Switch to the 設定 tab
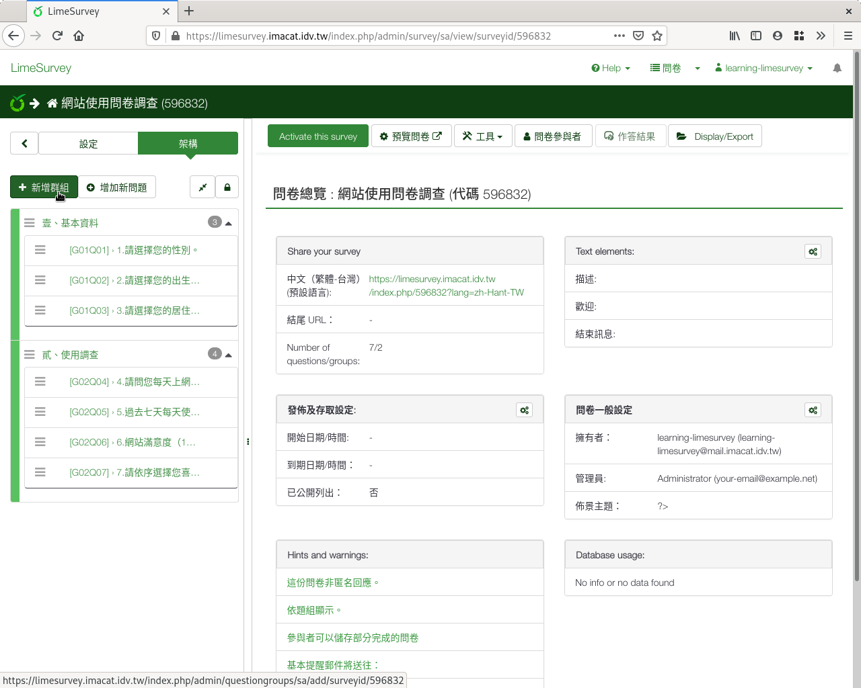This screenshot has height=688, width=861. coord(88,143)
